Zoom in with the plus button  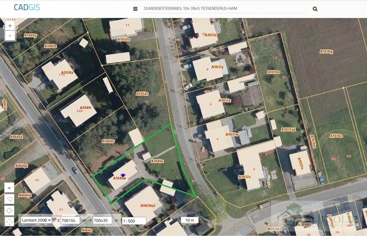(x=10, y=26)
